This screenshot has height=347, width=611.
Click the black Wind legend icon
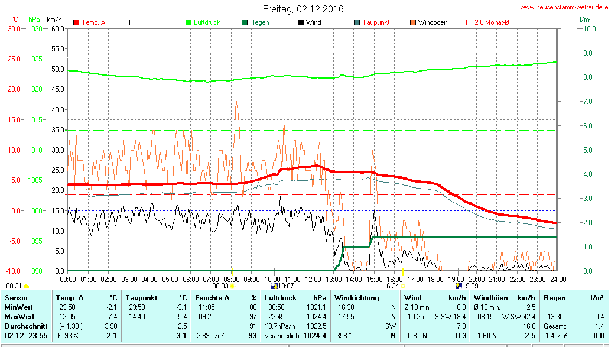point(301,22)
